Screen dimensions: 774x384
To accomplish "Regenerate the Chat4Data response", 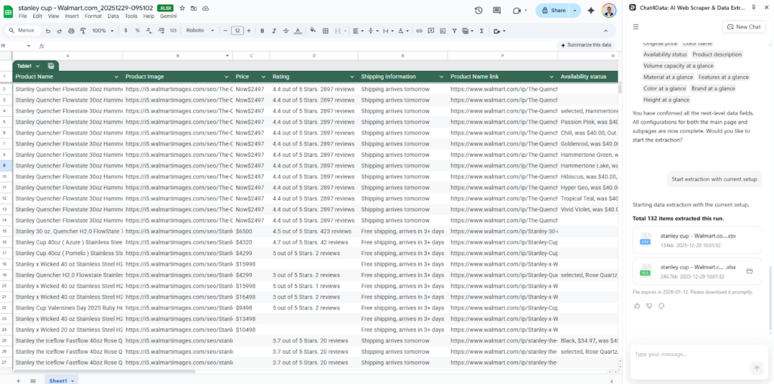I will tap(661, 306).
